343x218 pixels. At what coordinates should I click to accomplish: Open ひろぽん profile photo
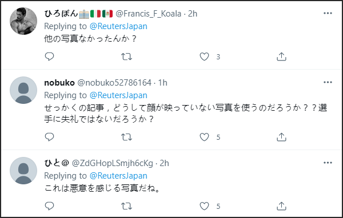click(23, 21)
